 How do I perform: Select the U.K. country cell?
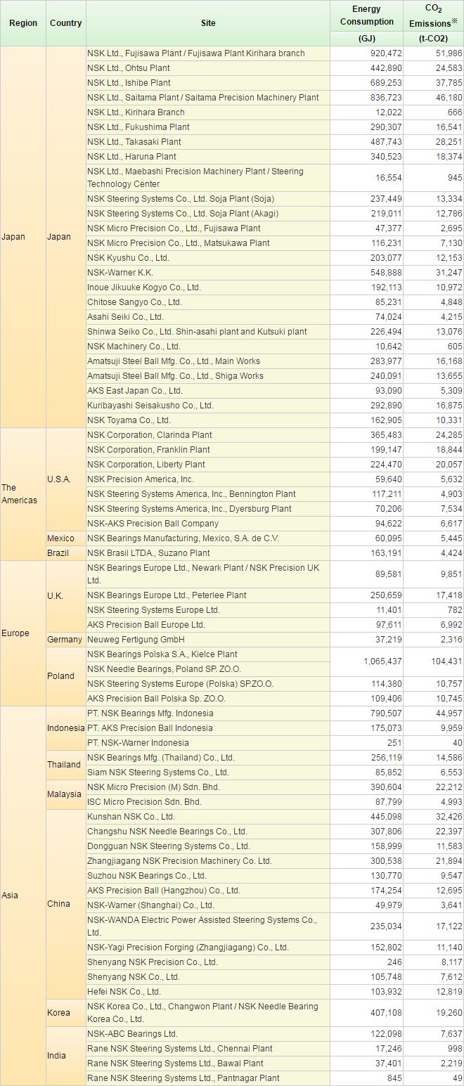pos(65,596)
